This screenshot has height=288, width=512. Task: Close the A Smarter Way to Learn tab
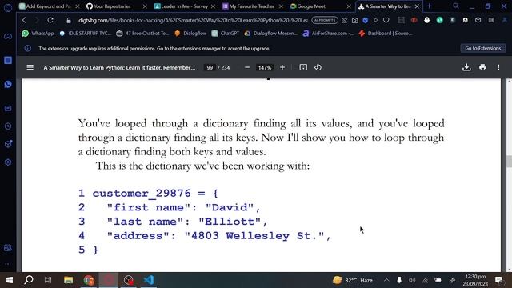tap(417, 6)
